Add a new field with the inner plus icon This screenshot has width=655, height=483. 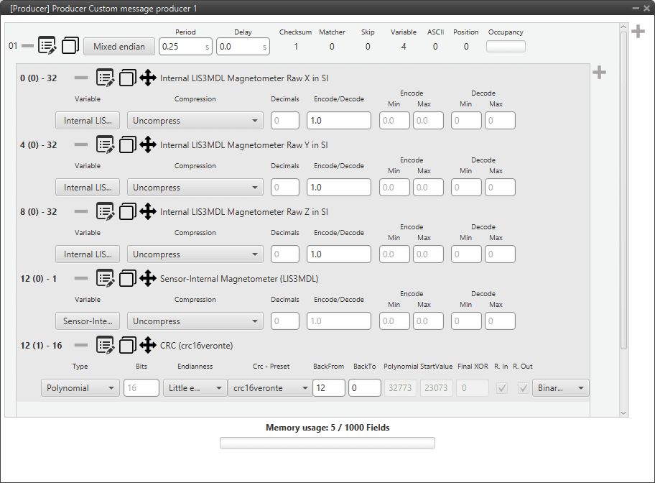coord(599,73)
